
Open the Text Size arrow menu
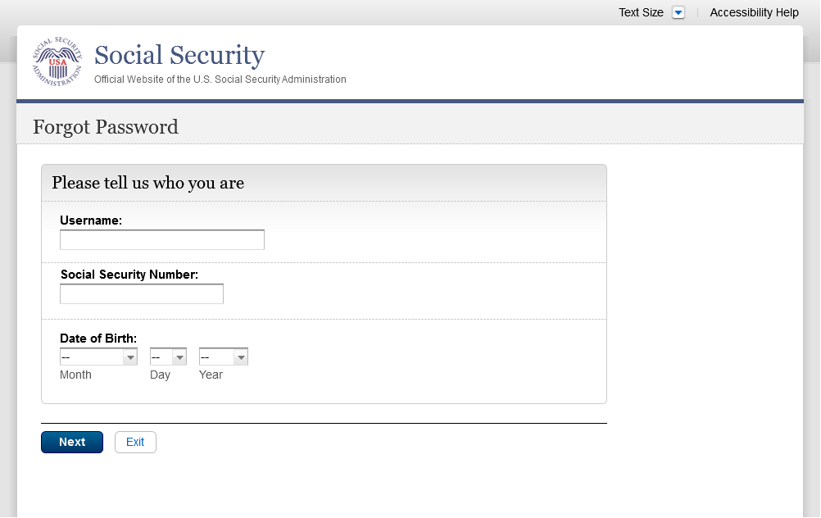pos(678,12)
